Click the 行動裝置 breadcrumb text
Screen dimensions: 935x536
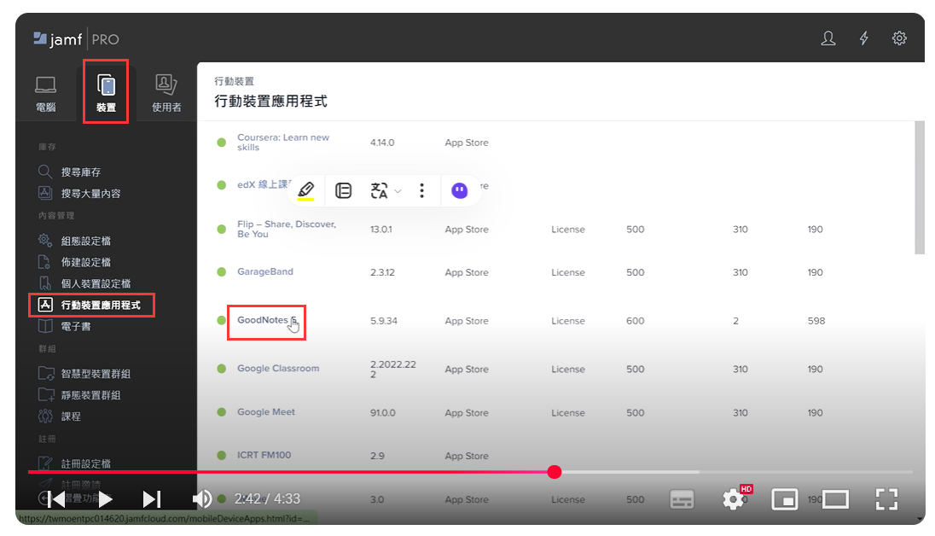coord(235,81)
